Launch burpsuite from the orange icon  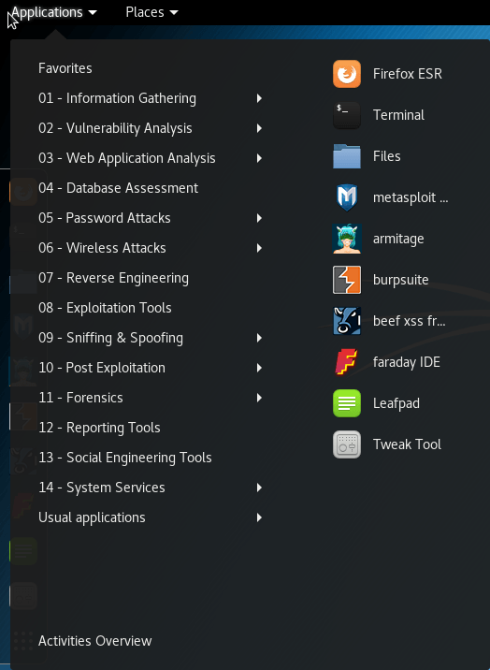tap(347, 280)
